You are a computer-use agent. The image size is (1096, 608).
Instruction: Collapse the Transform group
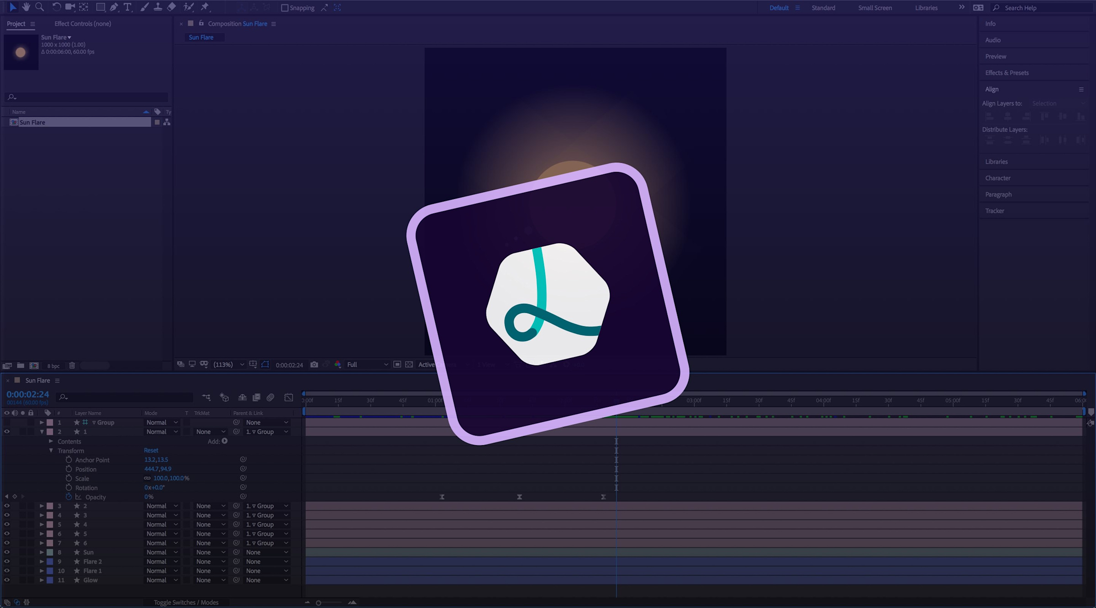[x=51, y=451]
